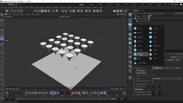
Task: Open the Objects manager hamburger menu
Action: tap(134, 13)
